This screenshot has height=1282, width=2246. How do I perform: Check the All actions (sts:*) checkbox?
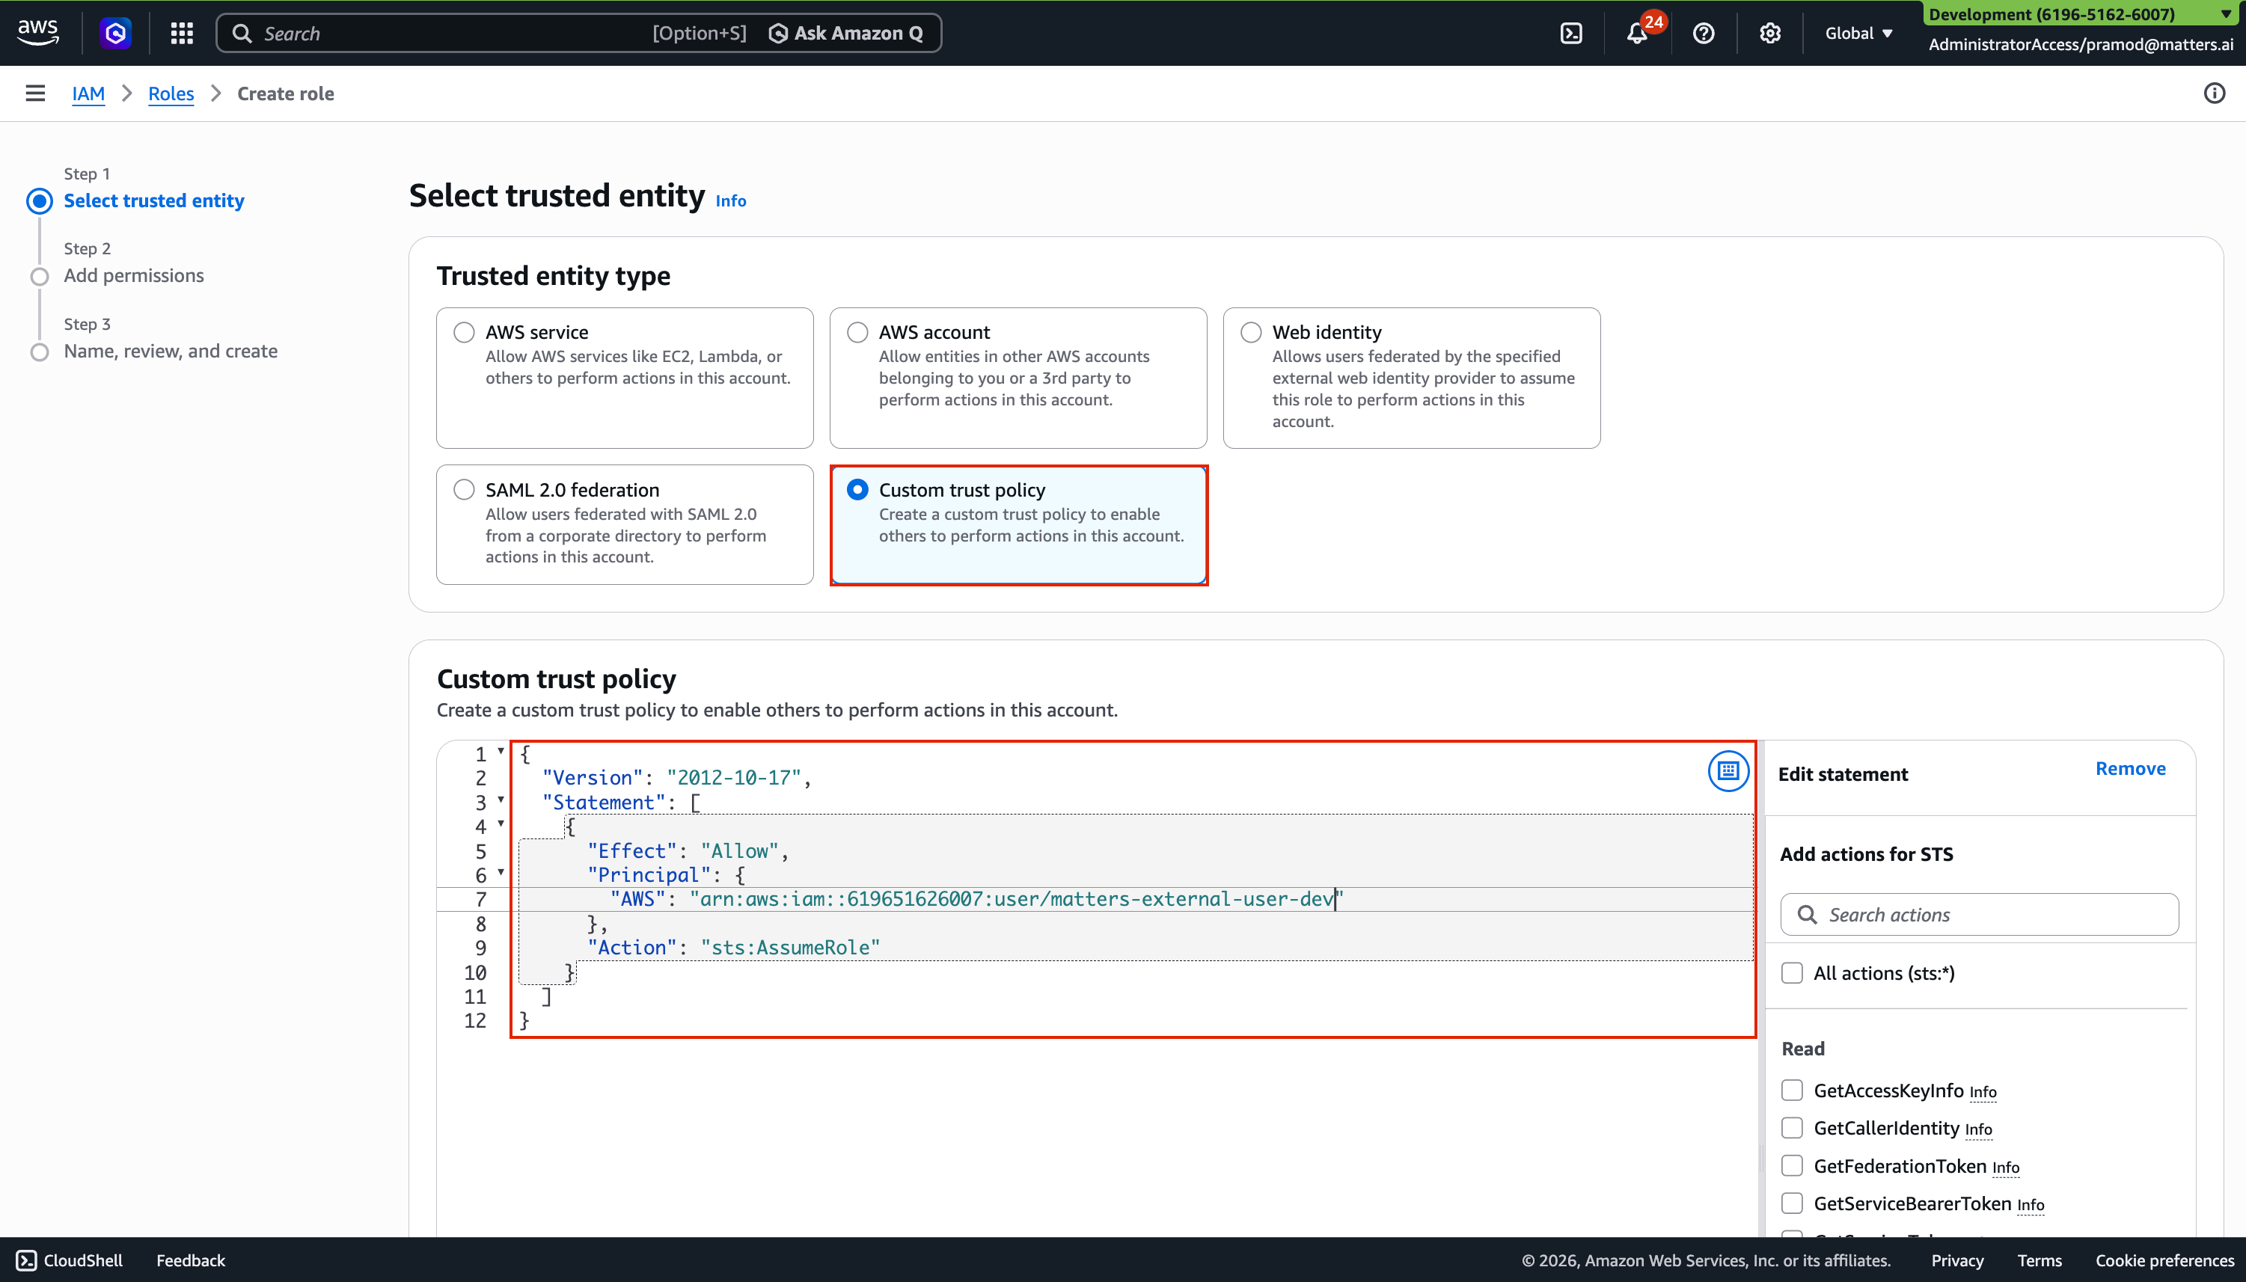click(1792, 973)
